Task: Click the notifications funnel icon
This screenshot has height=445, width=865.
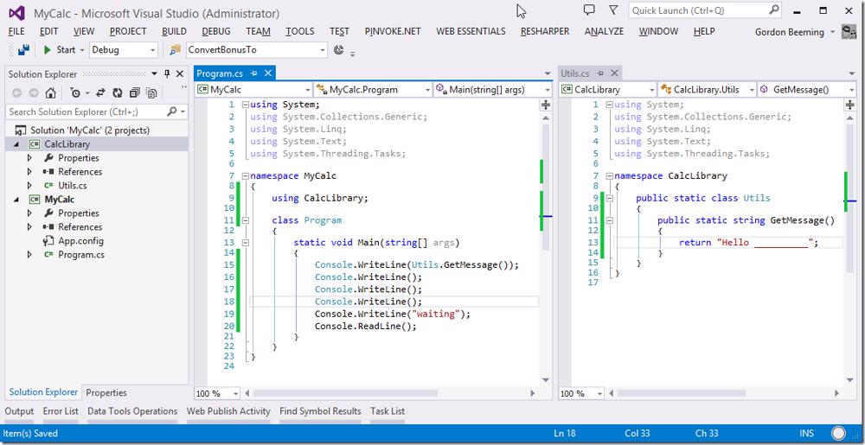Action: 613,10
